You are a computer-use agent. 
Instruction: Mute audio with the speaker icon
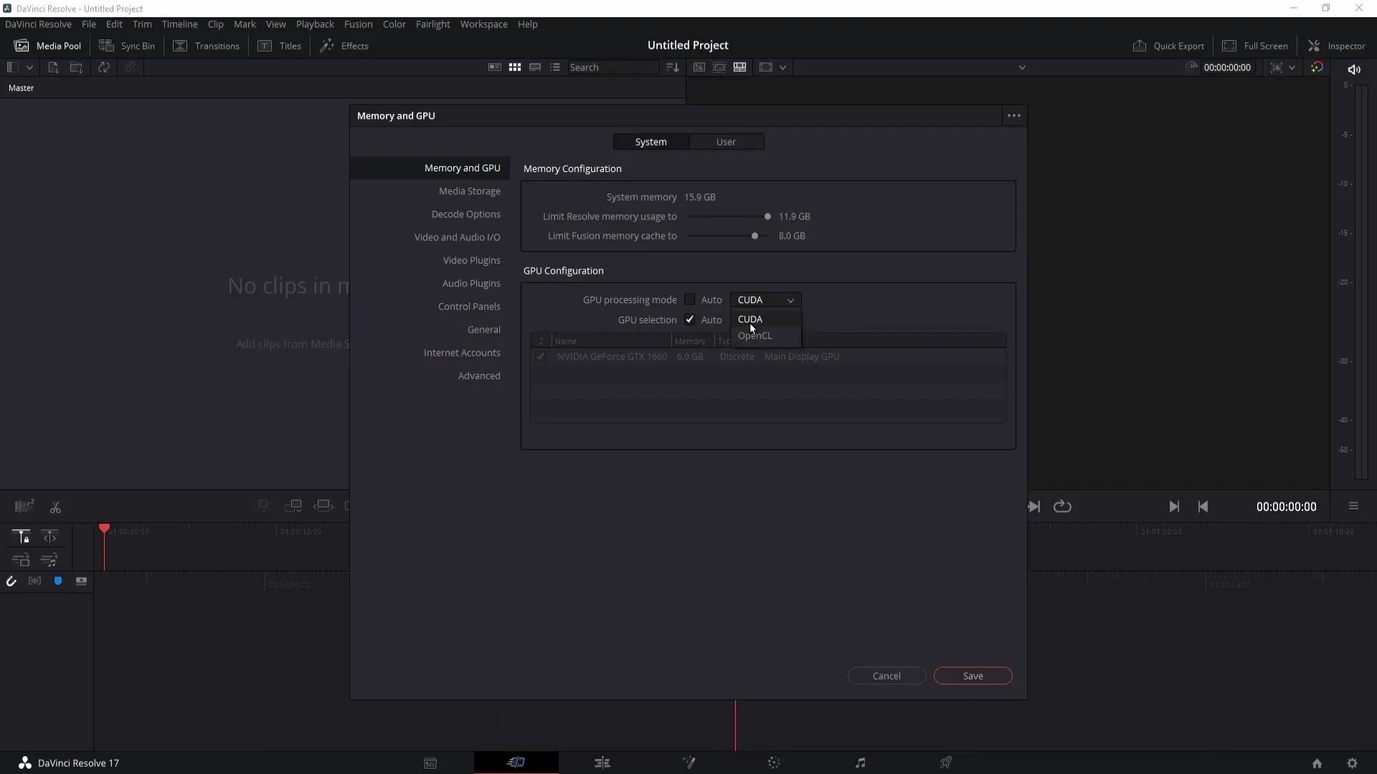[x=1354, y=70]
